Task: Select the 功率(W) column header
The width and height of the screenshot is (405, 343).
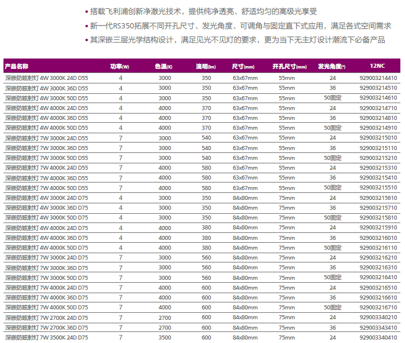Action: pyautogui.click(x=120, y=67)
